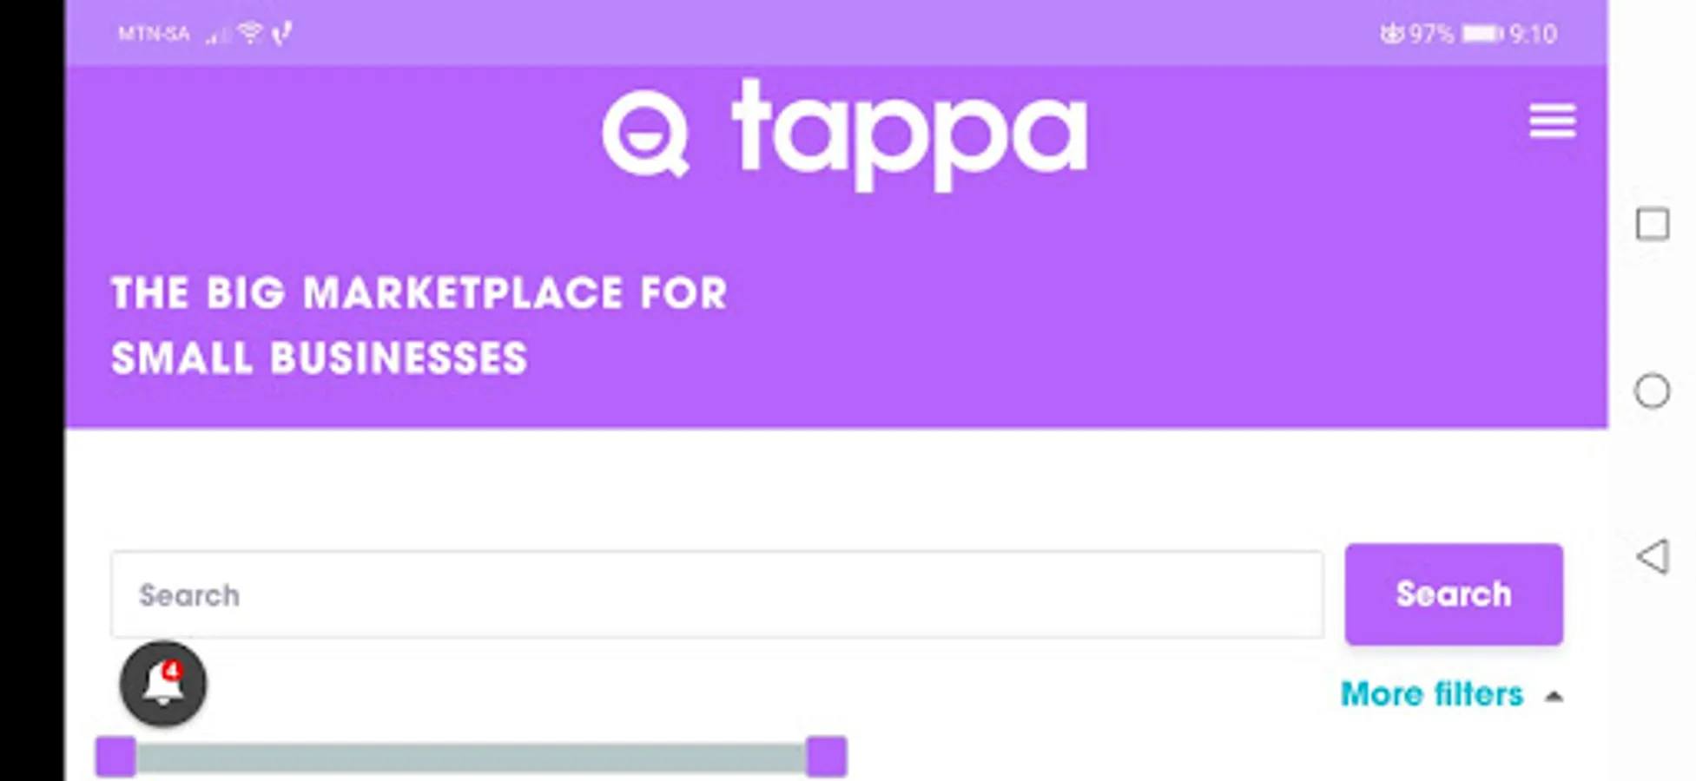Viewport: 1696px width, 781px height.
Task: Open the hamburger menu
Action: point(1552,121)
